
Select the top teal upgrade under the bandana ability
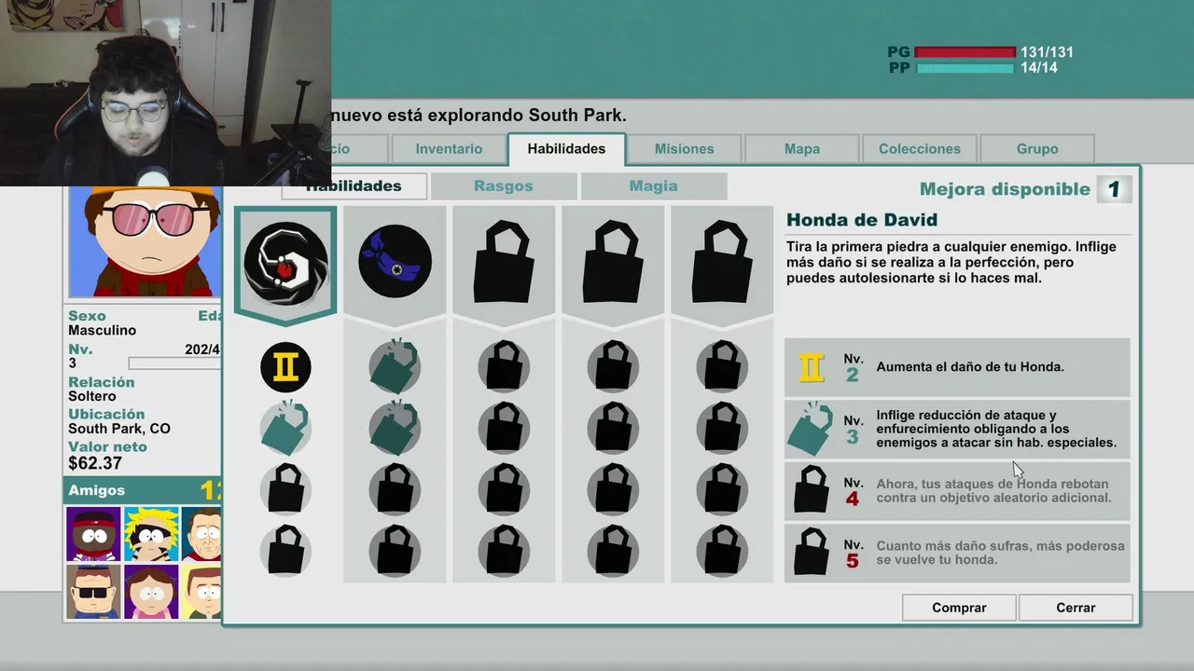pos(395,366)
